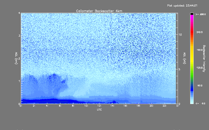The width and height of the screenshot is (209, 130).
Task: Click the '120.0' colorbar value
Action: coord(200,68)
